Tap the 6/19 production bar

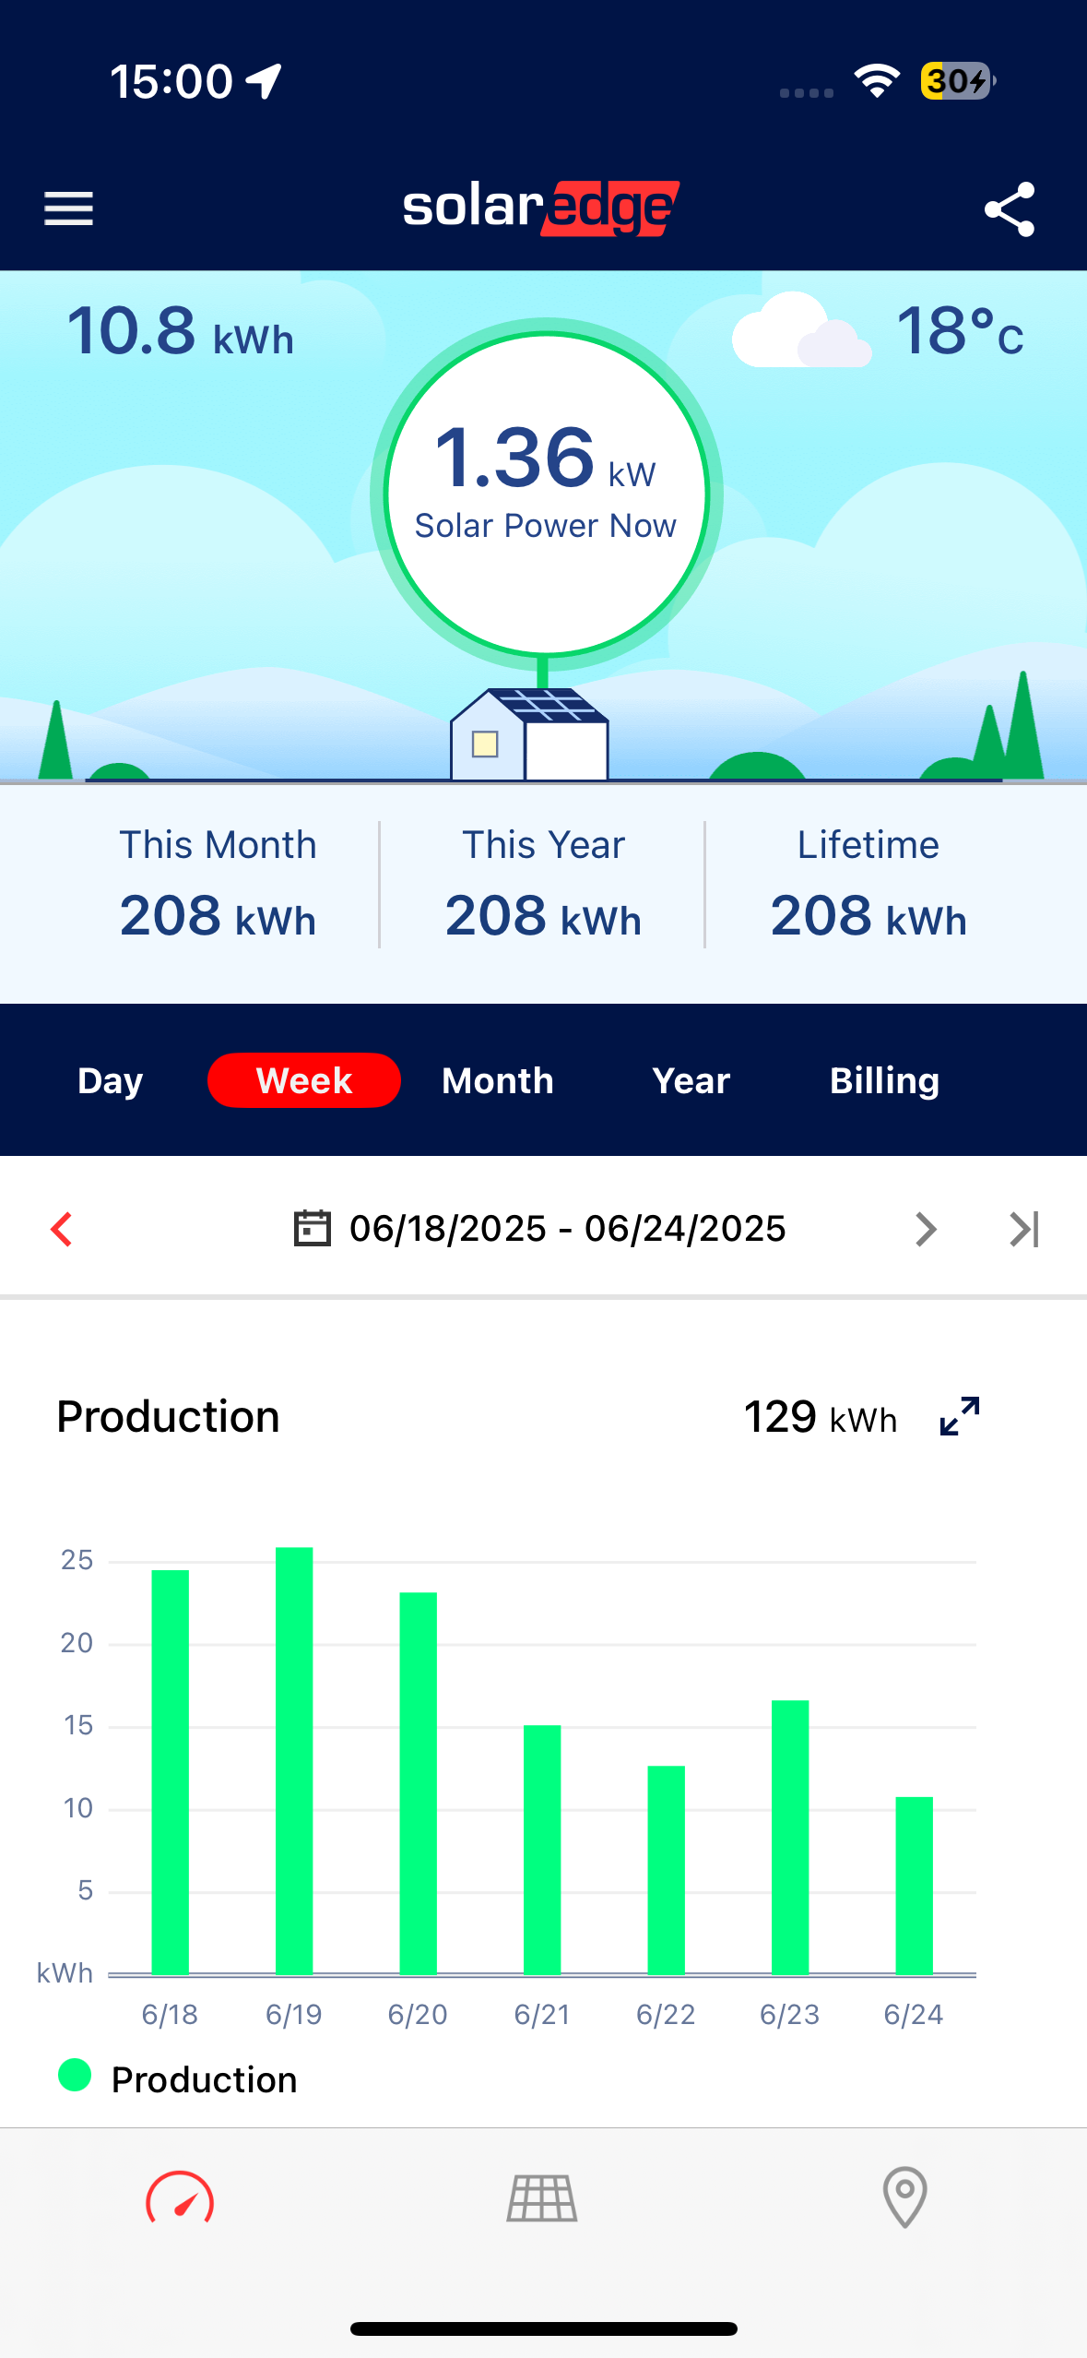(x=294, y=1760)
